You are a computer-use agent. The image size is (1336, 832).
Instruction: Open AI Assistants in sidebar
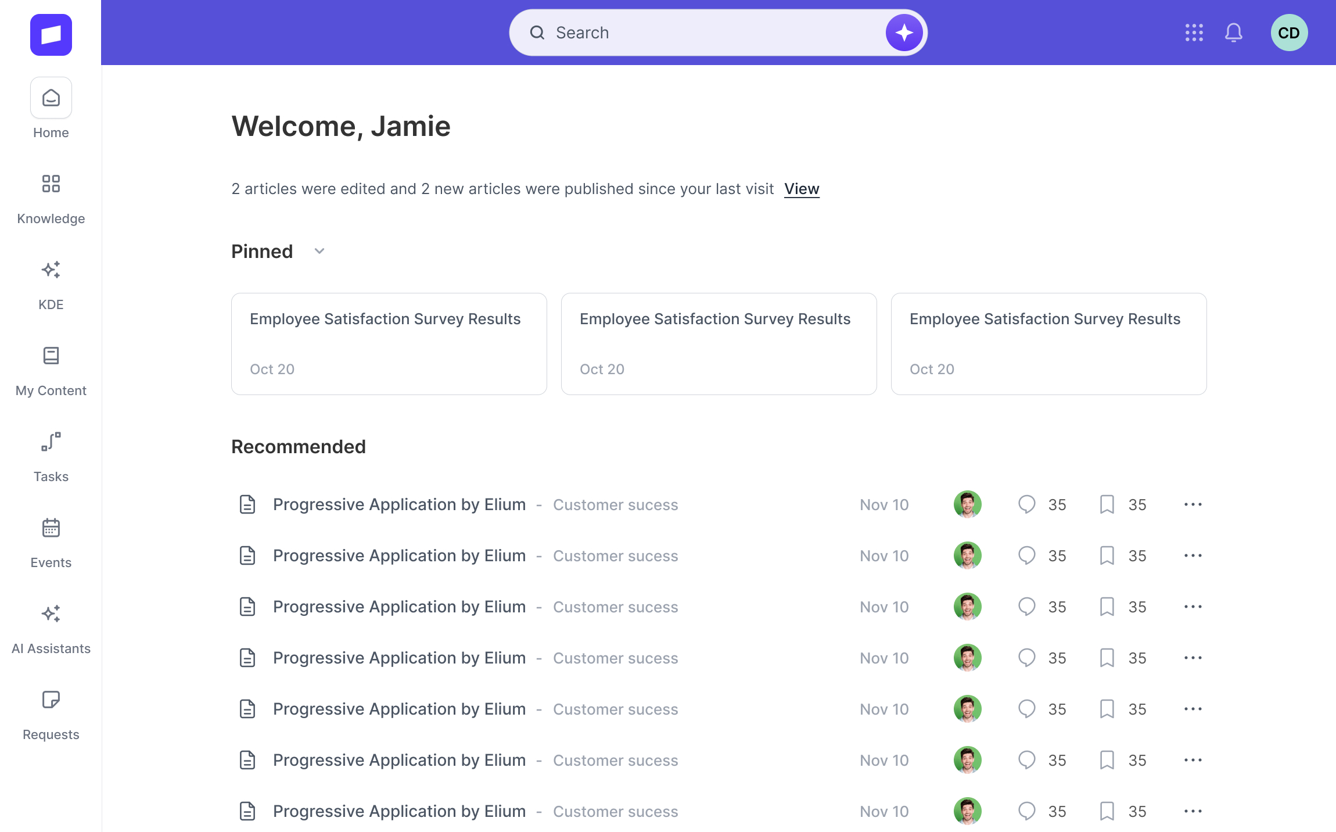coord(51,629)
